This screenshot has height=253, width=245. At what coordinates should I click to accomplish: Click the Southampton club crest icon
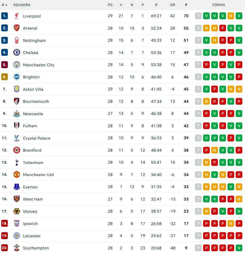click(17, 248)
